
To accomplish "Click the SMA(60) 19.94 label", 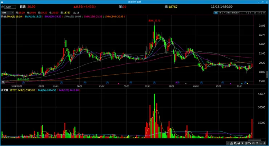I will 73,17.
